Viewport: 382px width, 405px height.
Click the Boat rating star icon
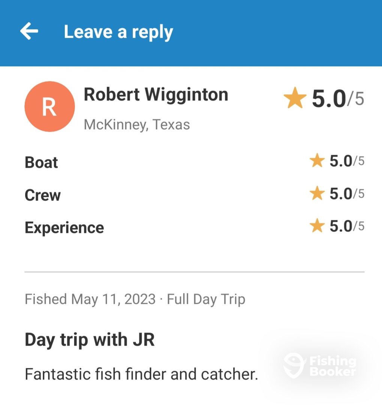[317, 161]
